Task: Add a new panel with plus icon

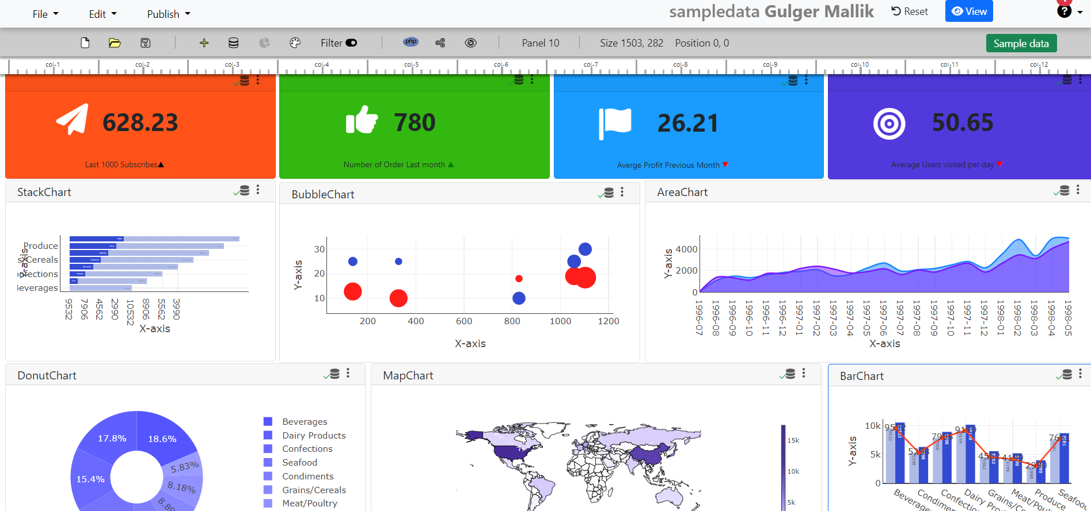Action: tap(204, 43)
